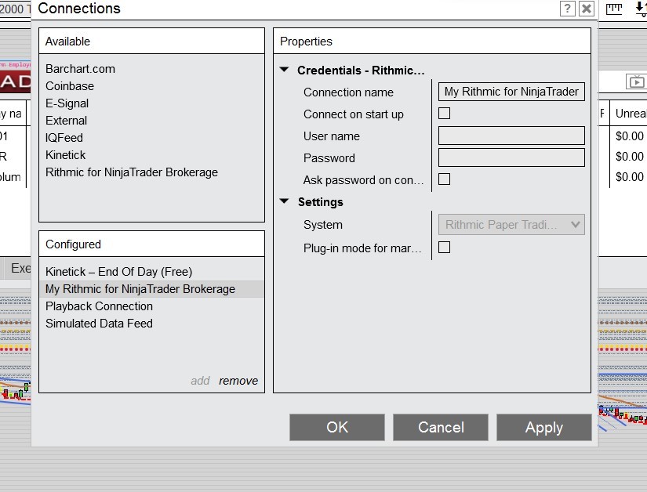Select Rithmic for NinjaTrader Brokerage in Available
Viewport: 647px width, 492px height.
[151, 172]
